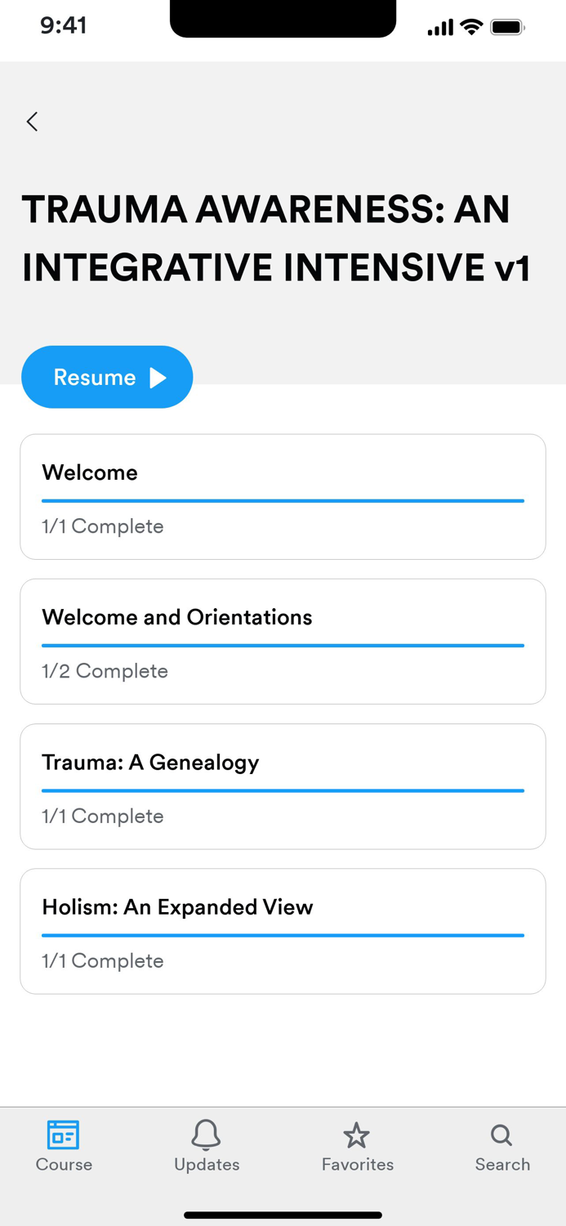Tap the course outline icon above the Course label
566x1226 pixels.
[63, 1135]
